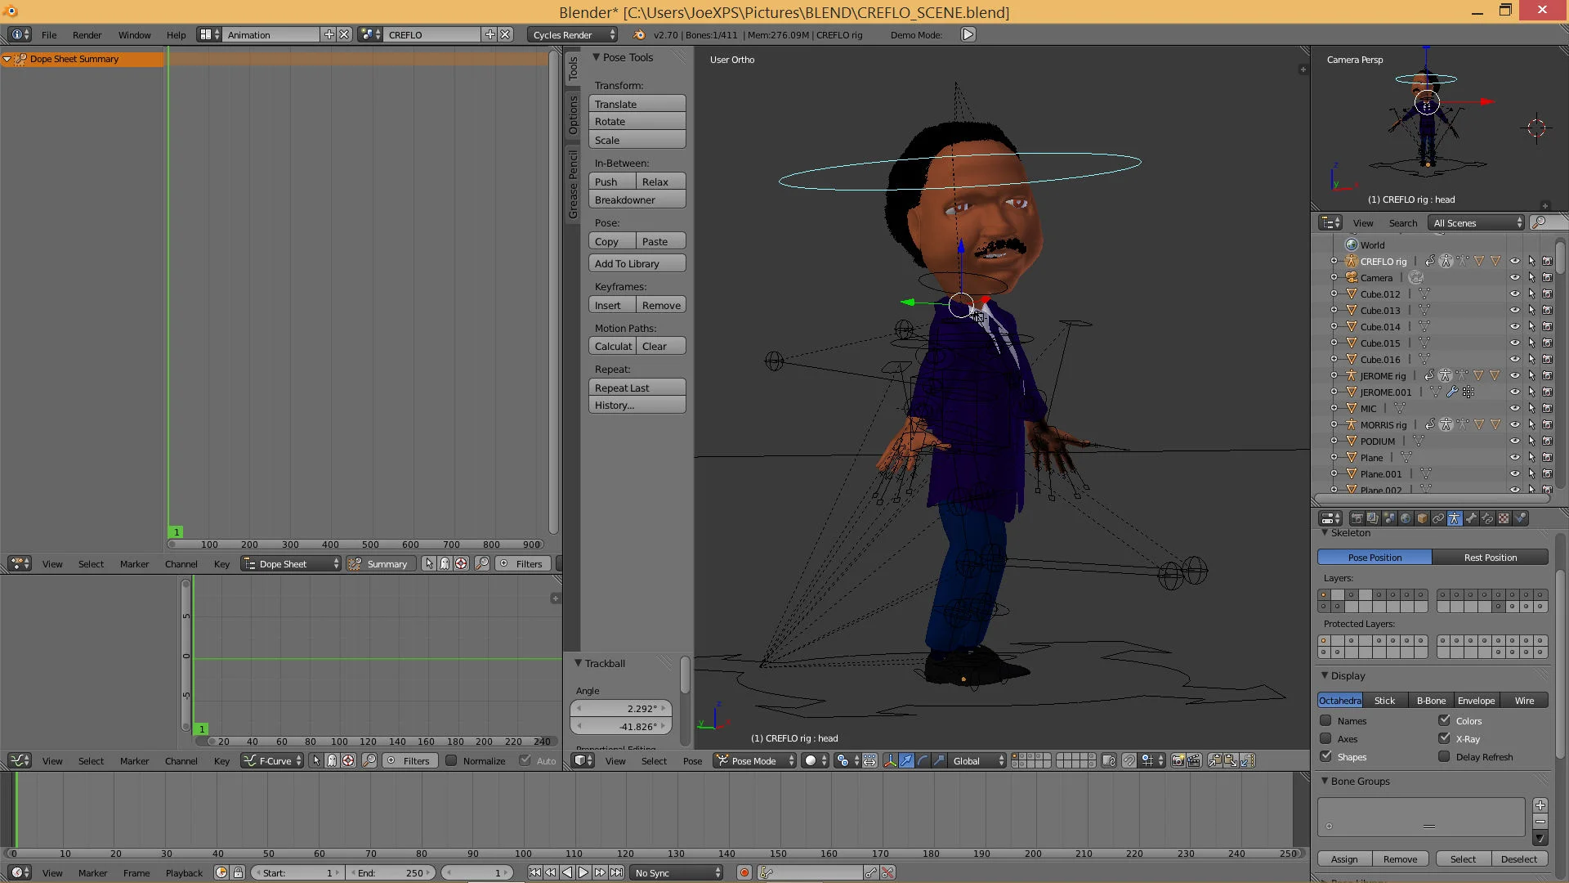Enable the Names display checkbox
The width and height of the screenshot is (1569, 883).
pos(1325,721)
